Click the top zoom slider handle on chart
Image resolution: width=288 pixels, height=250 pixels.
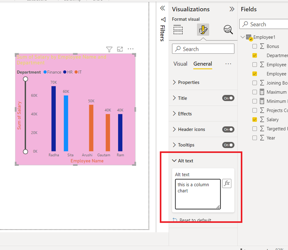[25, 79]
